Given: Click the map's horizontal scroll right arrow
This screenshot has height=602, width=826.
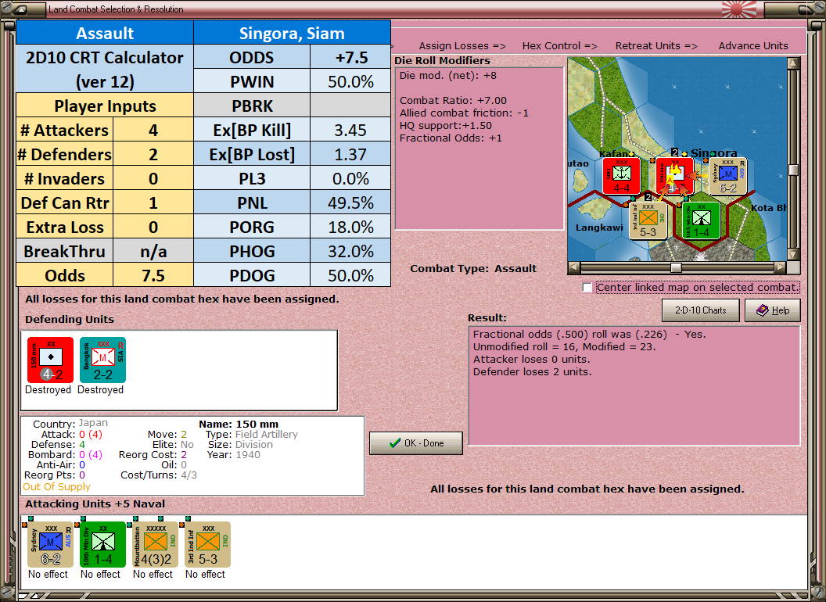Looking at the screenshot, I should coord(780,267).
